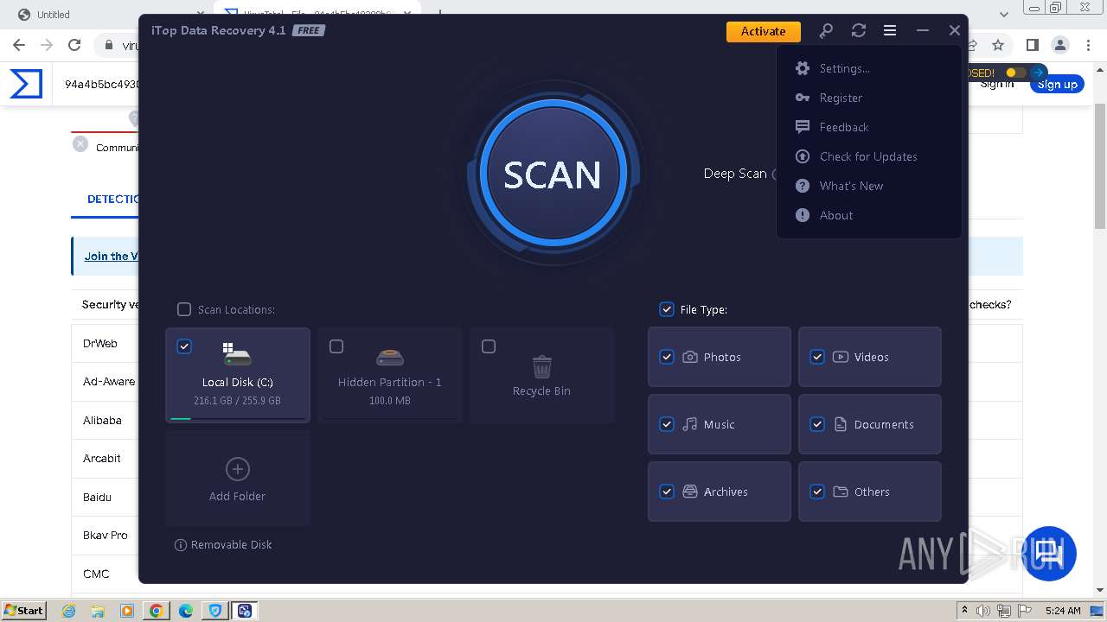1107x622 pixels.
Task: Uncheck the Others file type checkbox
Action: (817, 492)
